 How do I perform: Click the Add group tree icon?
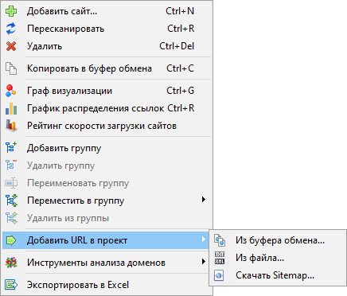point(11,148)
